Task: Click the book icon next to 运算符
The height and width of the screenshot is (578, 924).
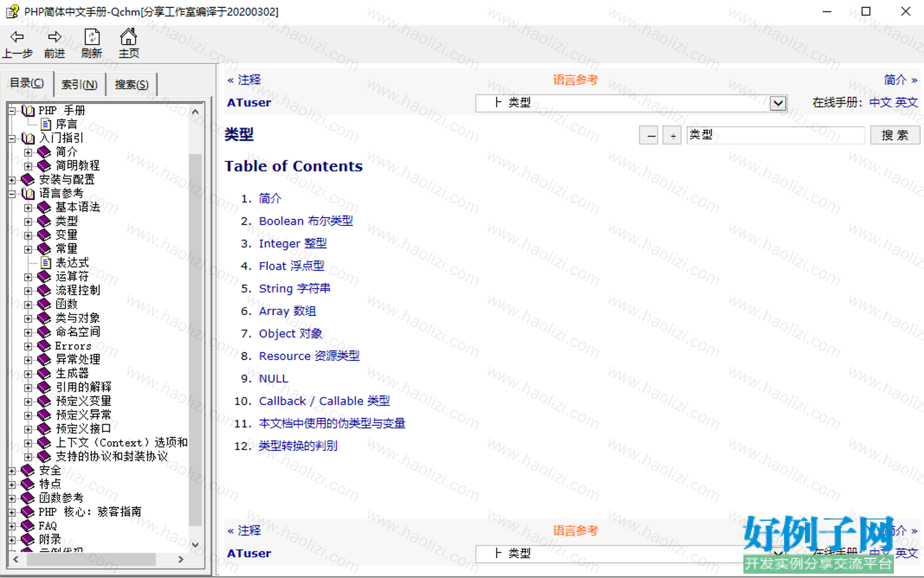Action: (x=44, y=276)
